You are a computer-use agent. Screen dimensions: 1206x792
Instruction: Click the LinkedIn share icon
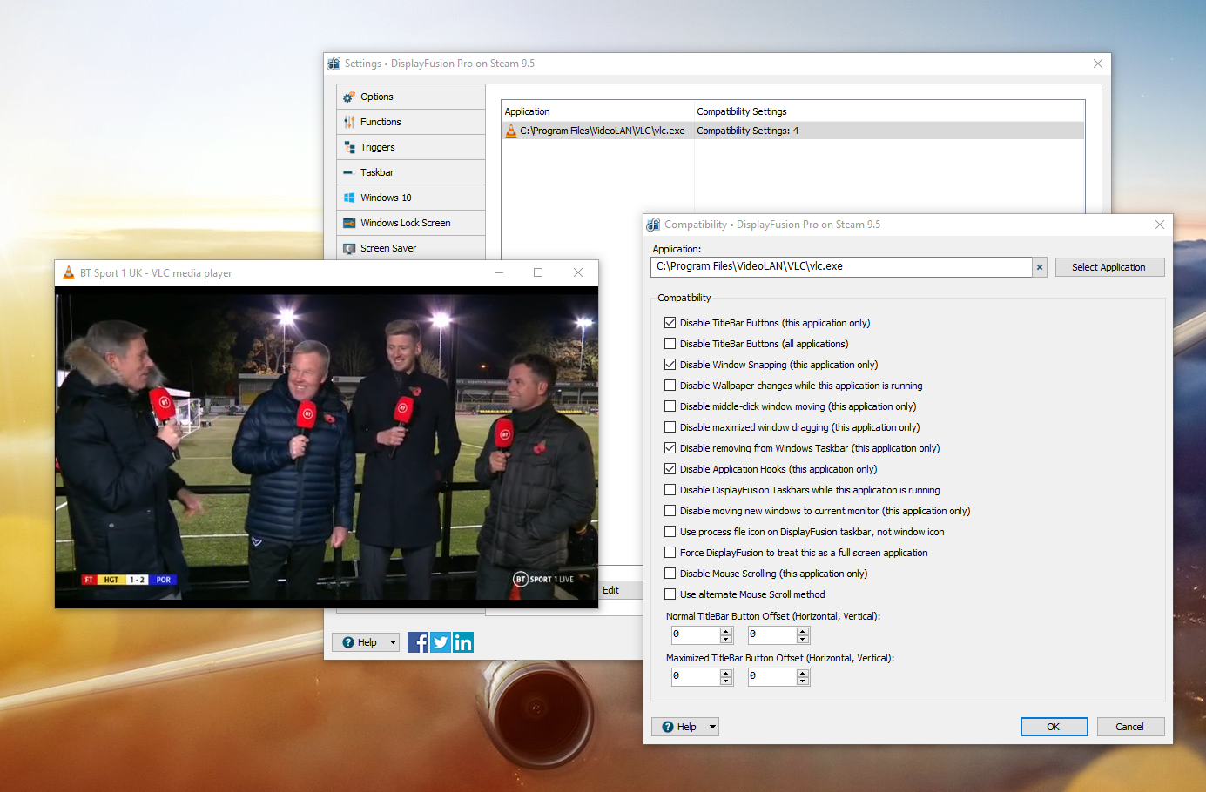463,642
